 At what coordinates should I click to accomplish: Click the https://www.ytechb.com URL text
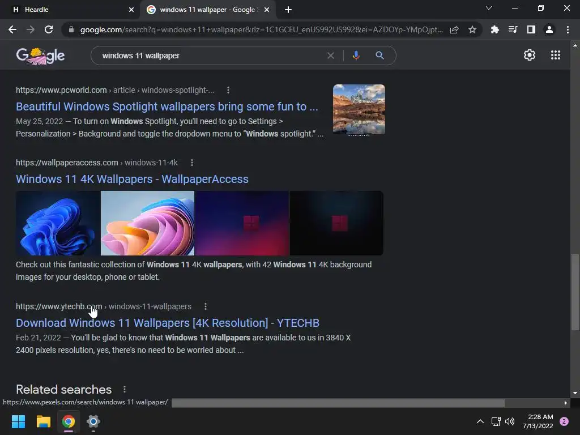(x=59, y=306)
